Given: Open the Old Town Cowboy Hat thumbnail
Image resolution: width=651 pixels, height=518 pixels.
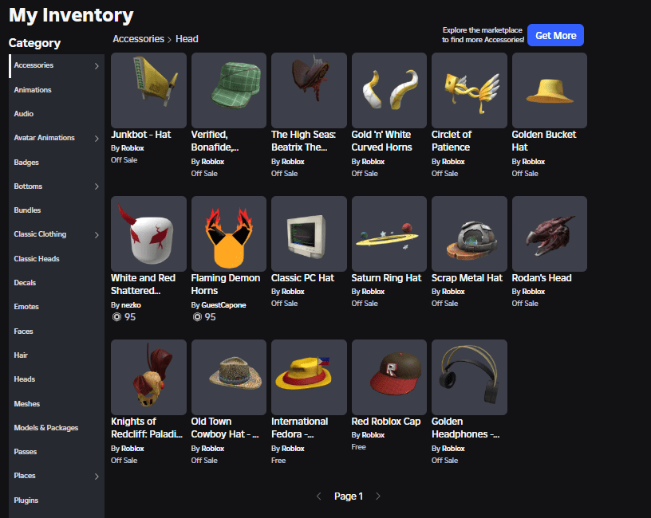Looking at the screenshot, I should point(229,377).
